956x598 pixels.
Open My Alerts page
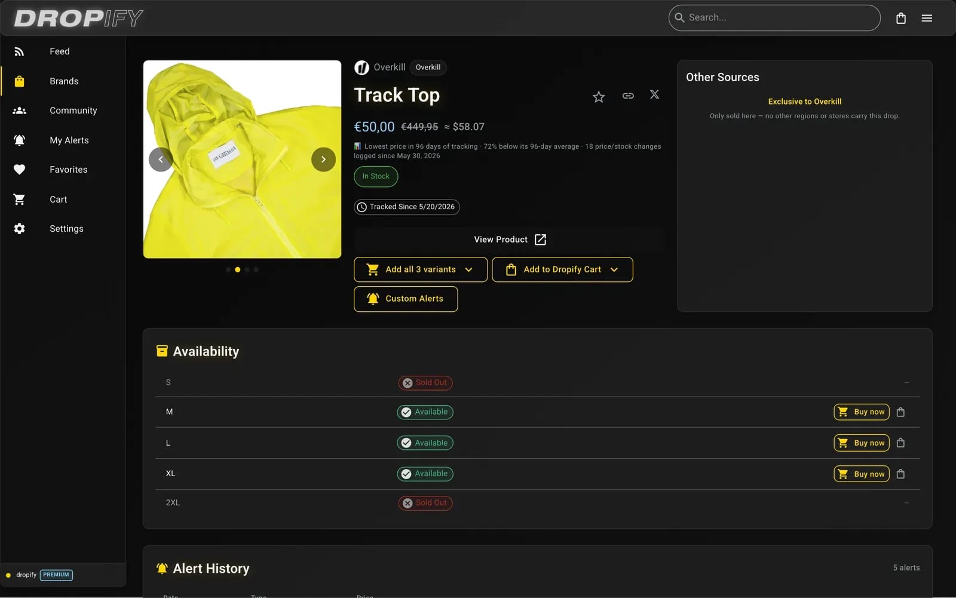63,140
